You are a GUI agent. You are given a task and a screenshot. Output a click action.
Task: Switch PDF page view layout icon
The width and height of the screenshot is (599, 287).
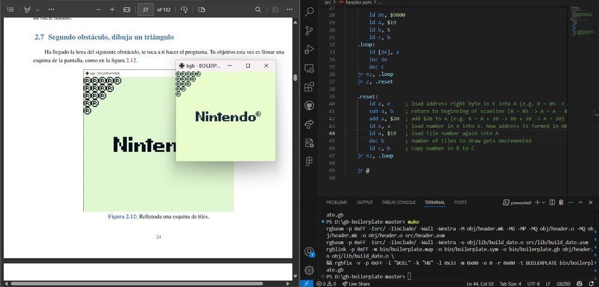coord(202,10)
